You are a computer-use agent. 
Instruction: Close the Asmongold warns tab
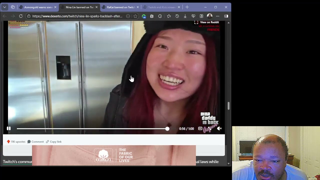point(55,7)
